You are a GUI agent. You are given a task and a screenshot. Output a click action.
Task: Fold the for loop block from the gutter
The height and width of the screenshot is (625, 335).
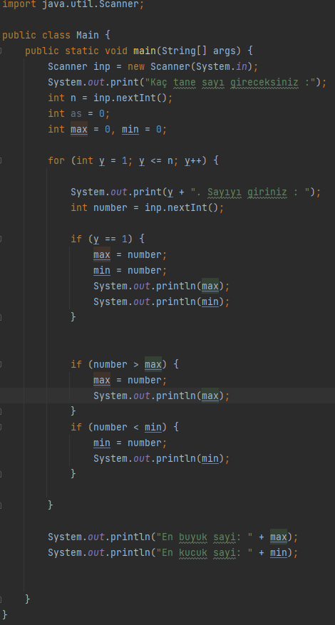[x=1, y=160]
